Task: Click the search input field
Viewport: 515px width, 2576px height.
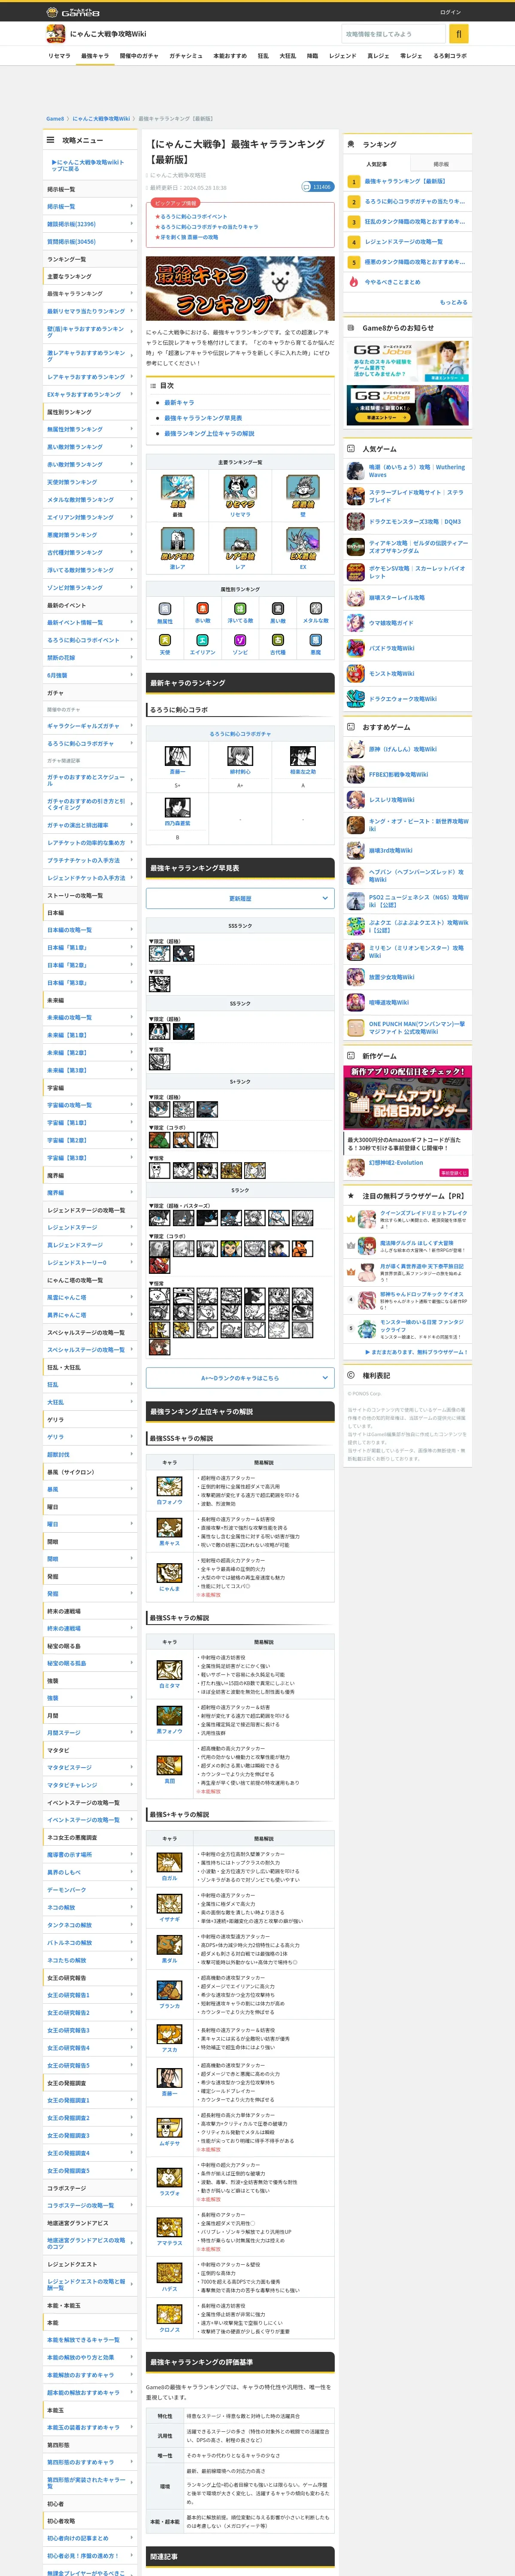Action: click(393, 34)
